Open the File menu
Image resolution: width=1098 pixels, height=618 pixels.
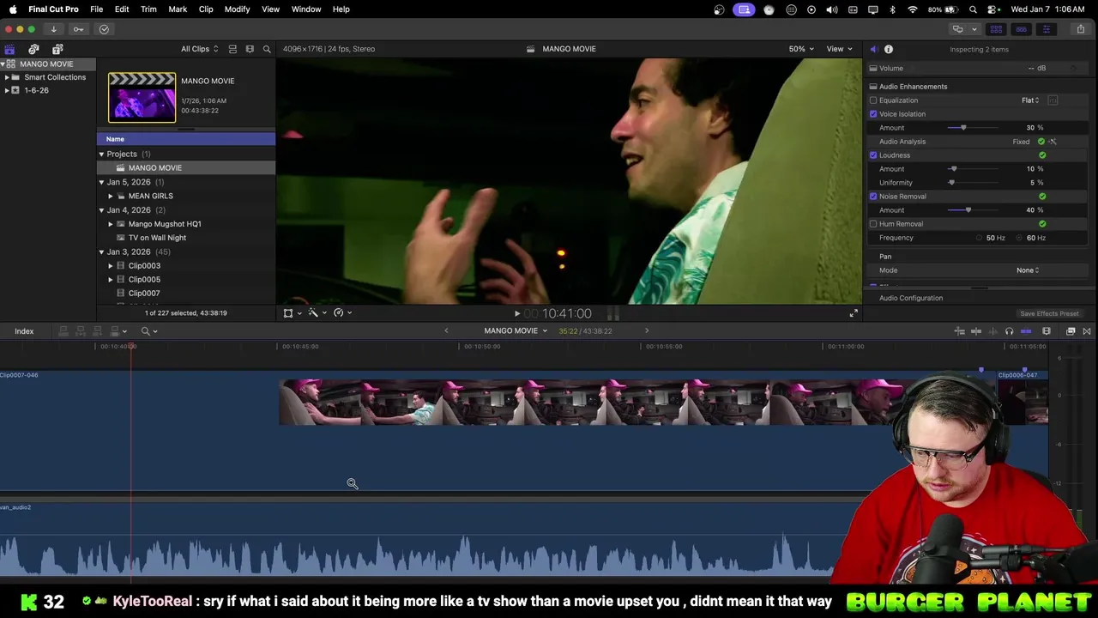tap(97, 9)
